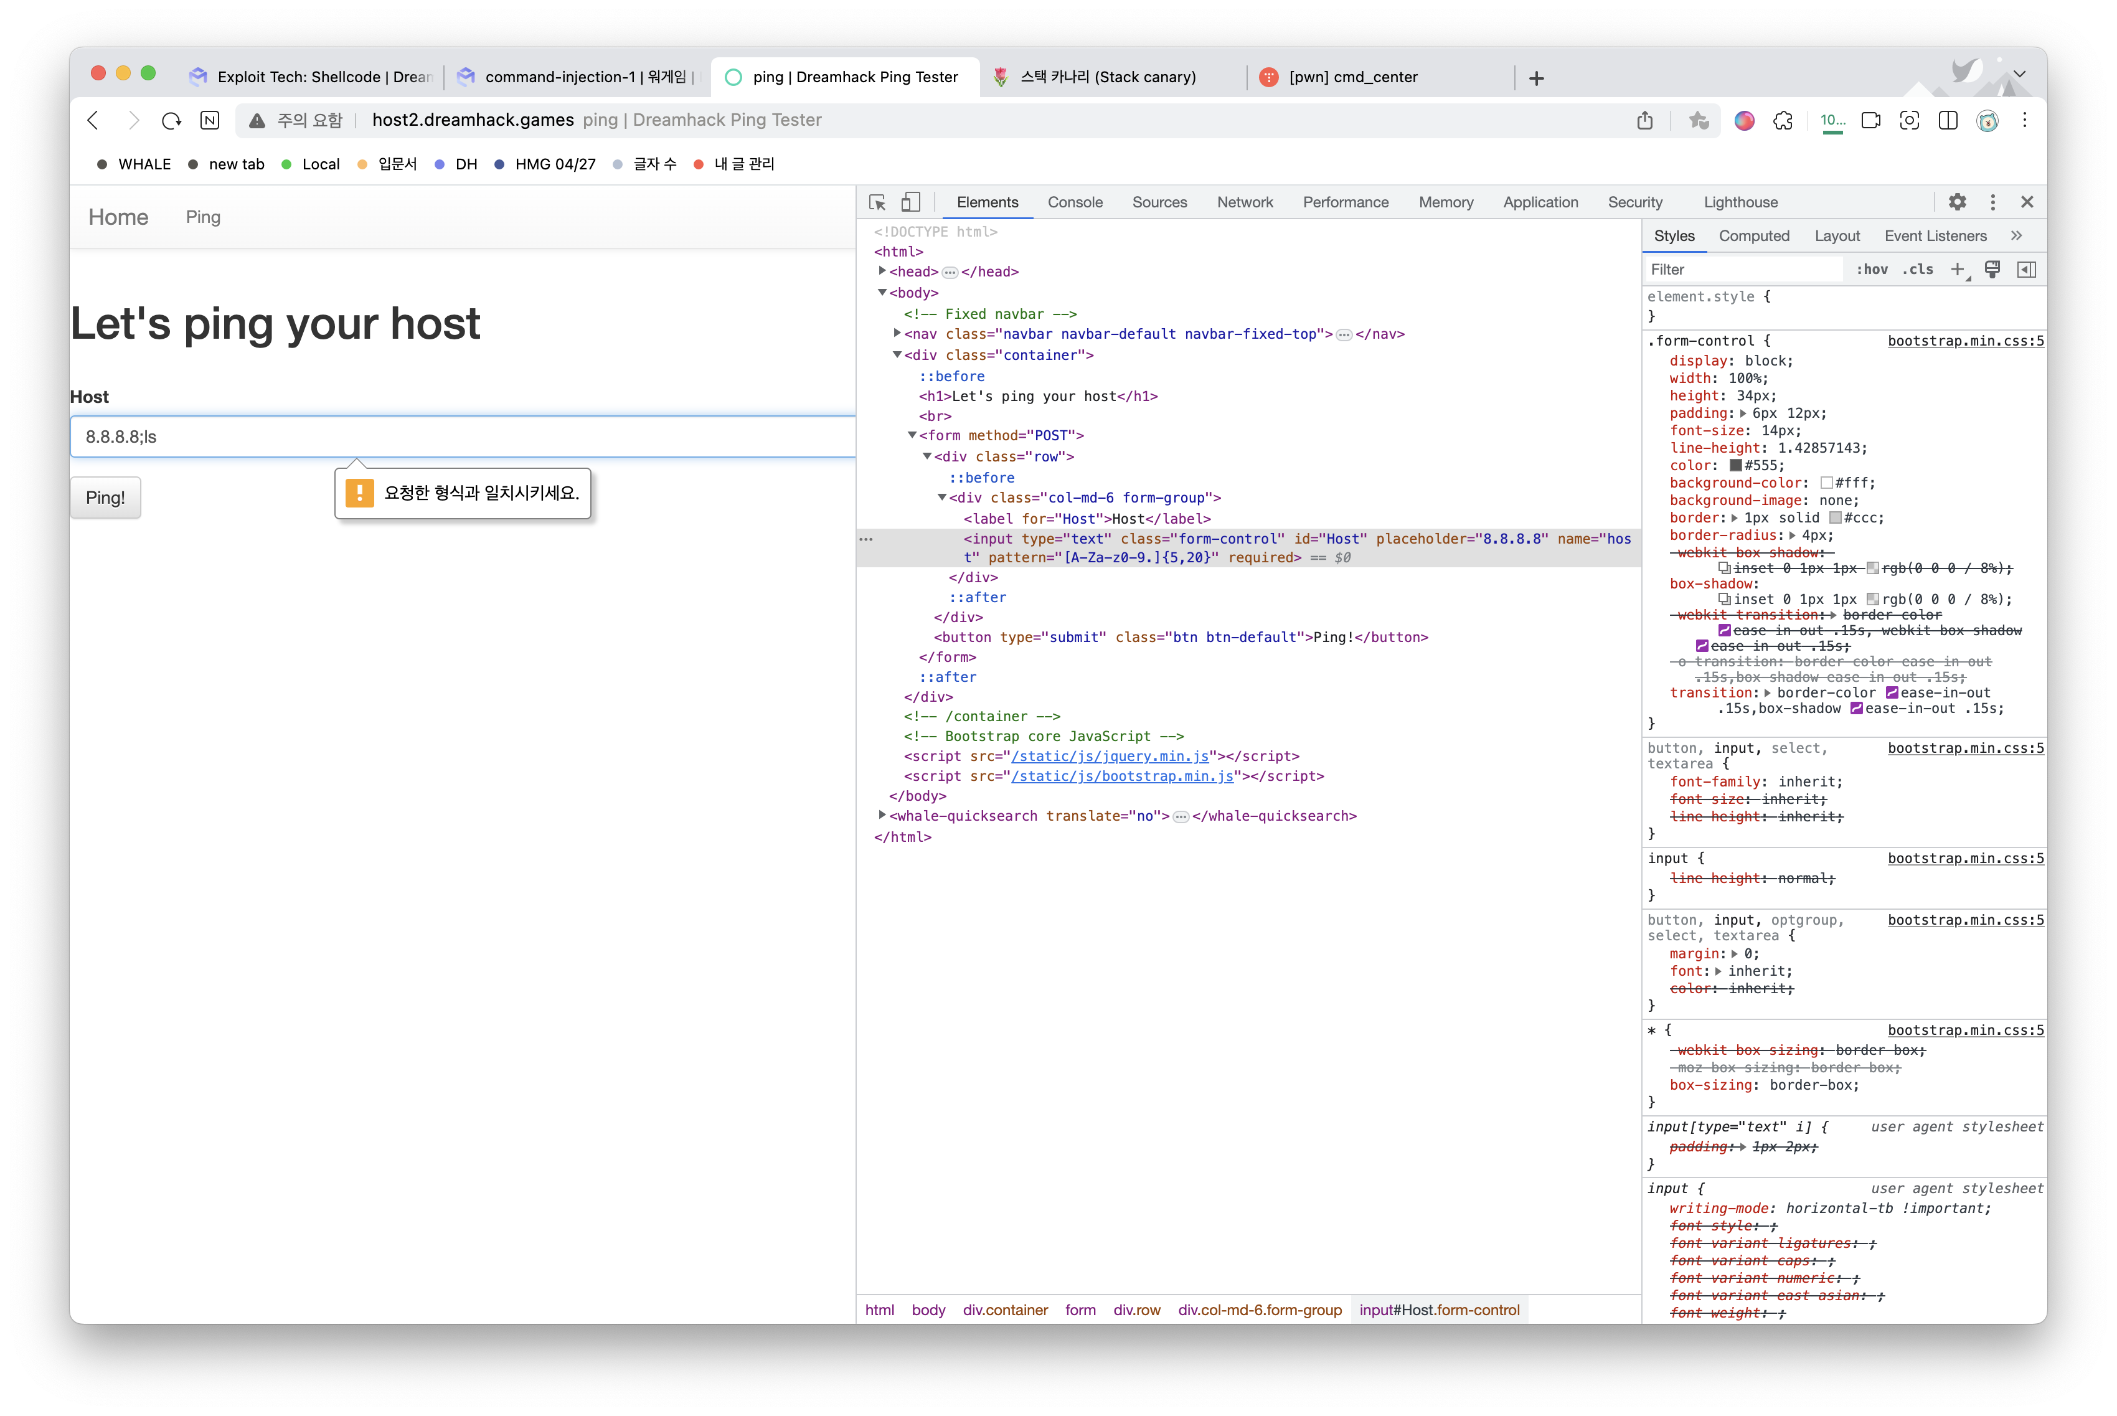This screenshot has width=2117, height=1416.
Task: Click the browser reload button
Action: click(171, 120)
